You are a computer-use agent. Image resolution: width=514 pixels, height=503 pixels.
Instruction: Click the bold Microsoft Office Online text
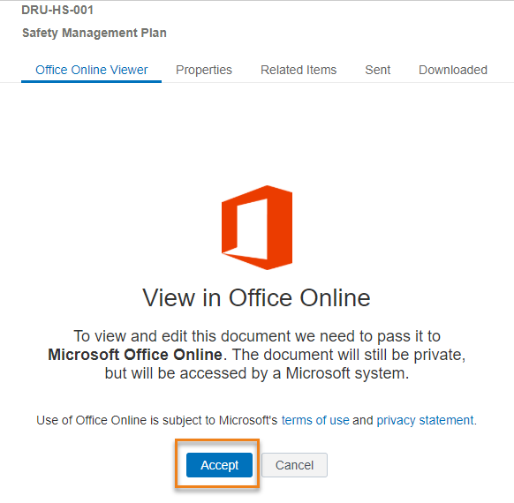point(135,355)
